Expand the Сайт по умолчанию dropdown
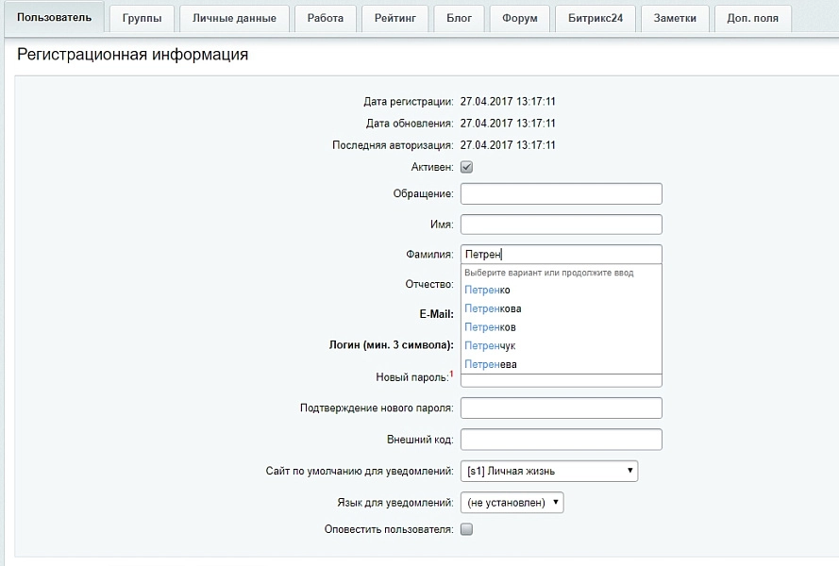 (549, 471)
